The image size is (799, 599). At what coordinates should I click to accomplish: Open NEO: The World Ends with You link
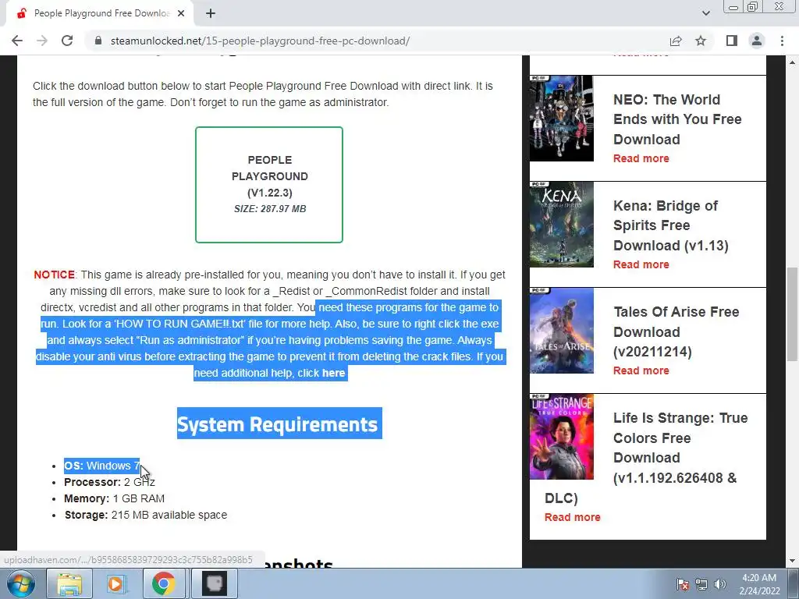pos(677,119)
